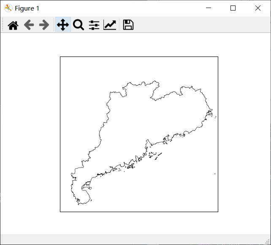This screenshot has height=245, width=271.
Task: Reset the plot to the original Home view
Action: pyautogui.click(x=13, y=25)
